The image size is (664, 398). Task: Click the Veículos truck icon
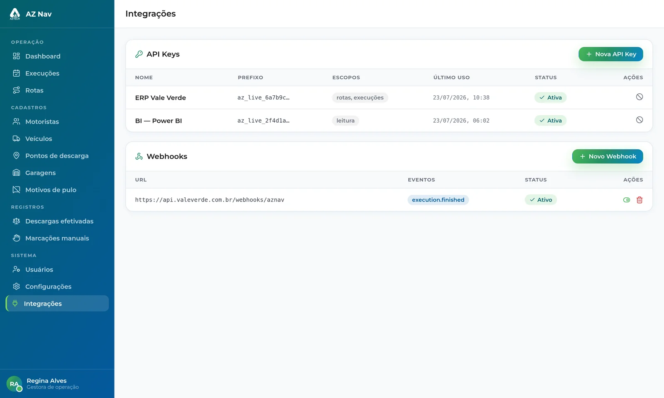(16, 138)
